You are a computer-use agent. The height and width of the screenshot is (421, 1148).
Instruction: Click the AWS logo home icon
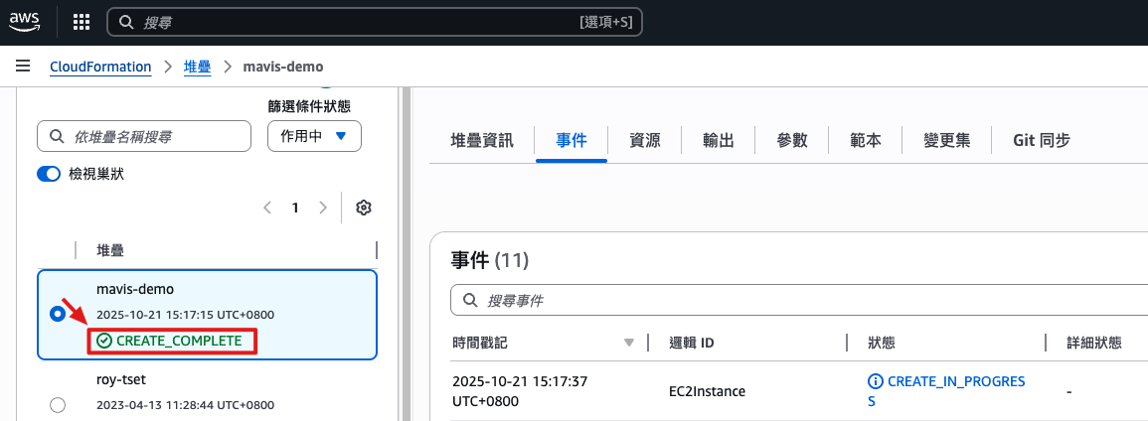click(25, 21)
